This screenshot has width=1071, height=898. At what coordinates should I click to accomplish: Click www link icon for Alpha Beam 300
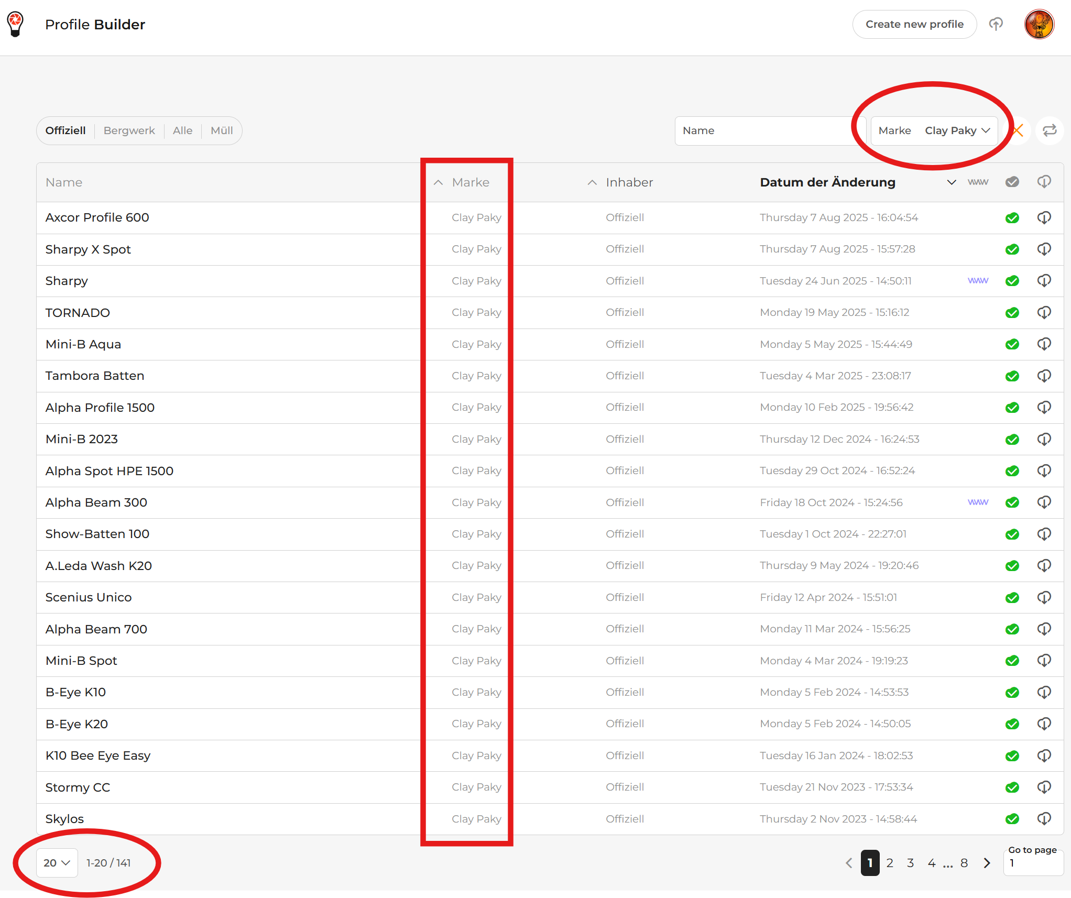coord(978,502)
